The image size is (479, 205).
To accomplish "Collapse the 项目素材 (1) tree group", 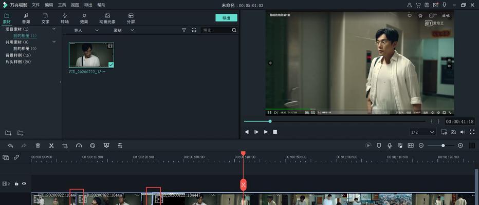I will coord(54,29).
